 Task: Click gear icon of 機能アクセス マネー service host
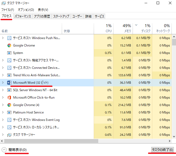point(9,60)
